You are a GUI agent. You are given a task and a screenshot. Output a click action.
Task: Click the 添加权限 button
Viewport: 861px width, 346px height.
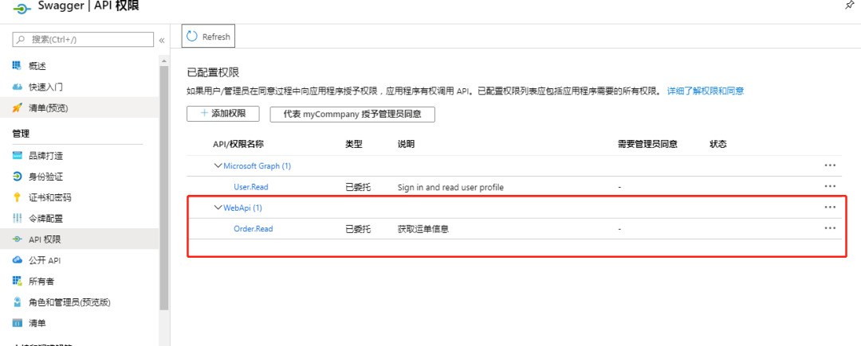(223, 114)
